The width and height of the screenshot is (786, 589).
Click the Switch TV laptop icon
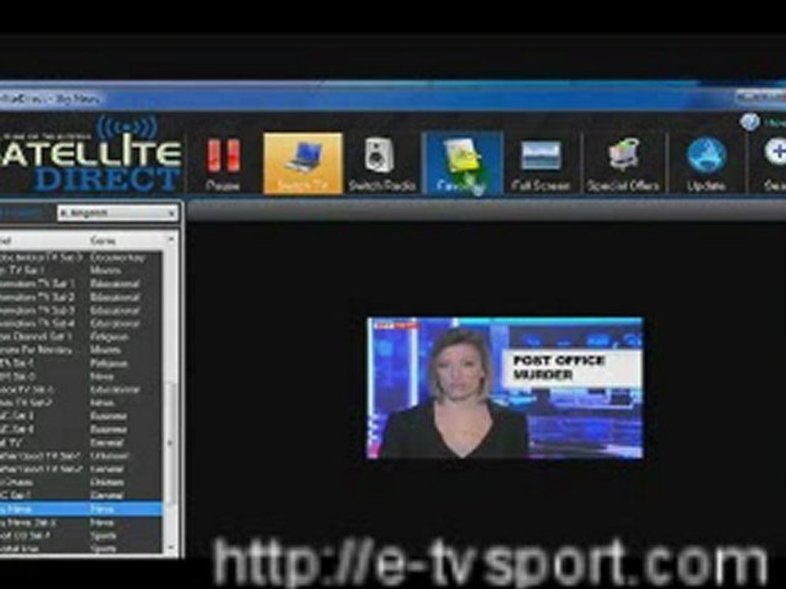tap(303, 163)
